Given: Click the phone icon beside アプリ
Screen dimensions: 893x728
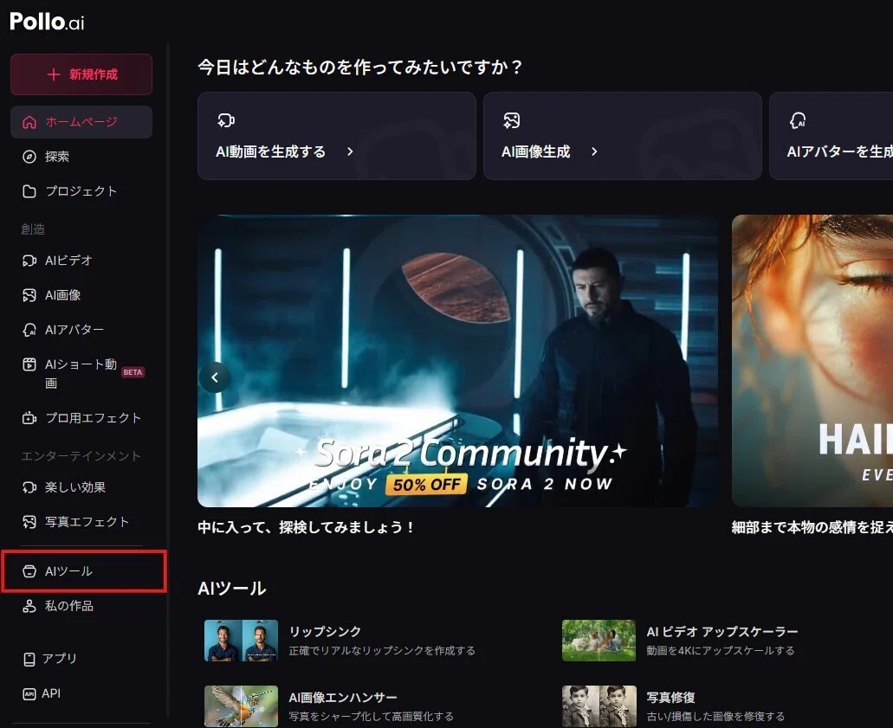Looking at the screenshot, I should click(29, 659).
